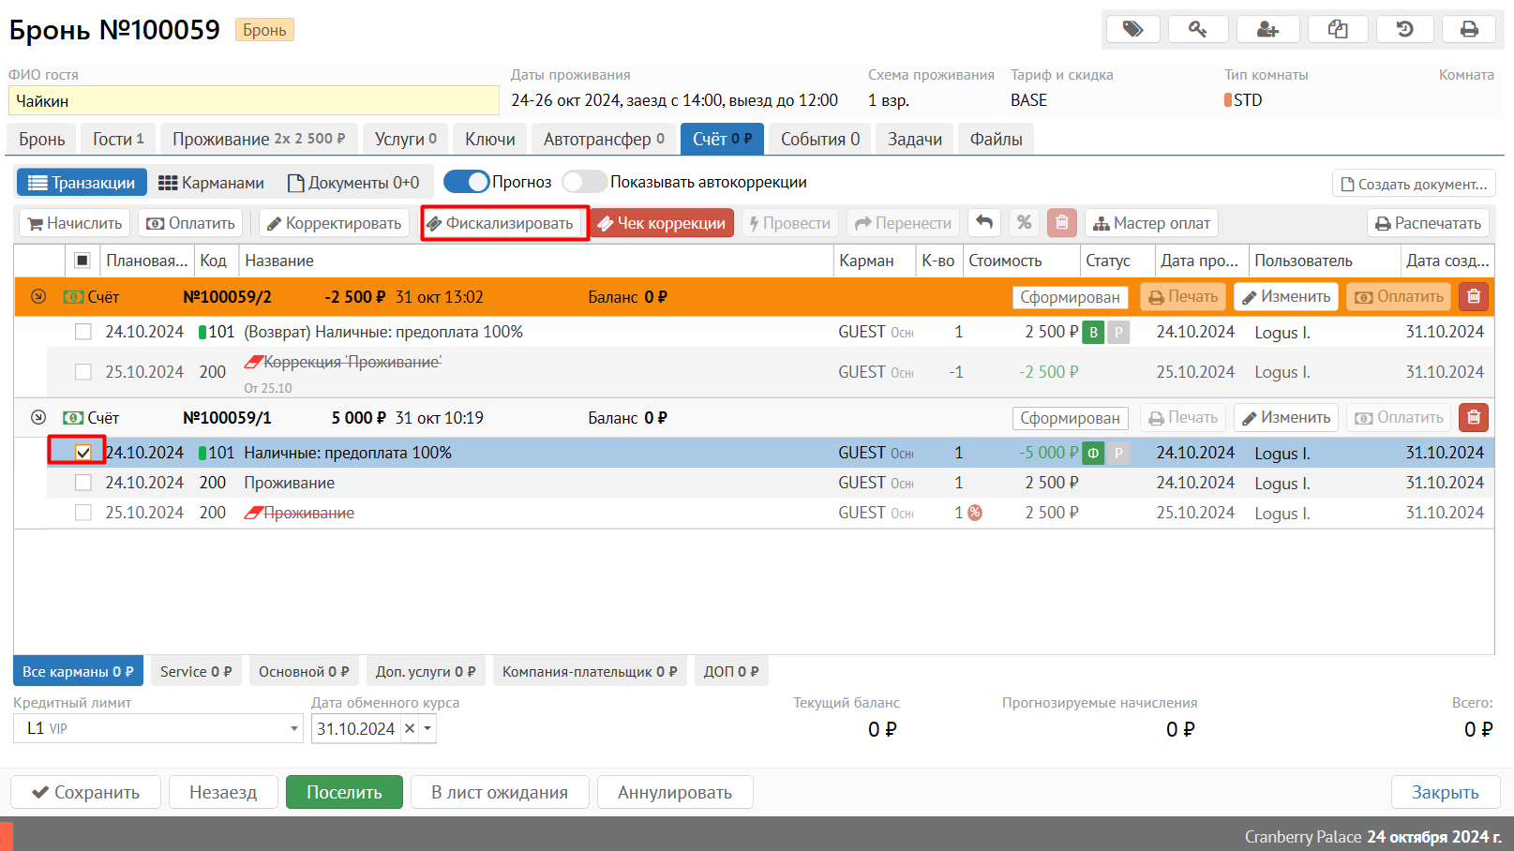Click the Фискализировать button
1514x851 pixels.
click(x=501, y=223)
